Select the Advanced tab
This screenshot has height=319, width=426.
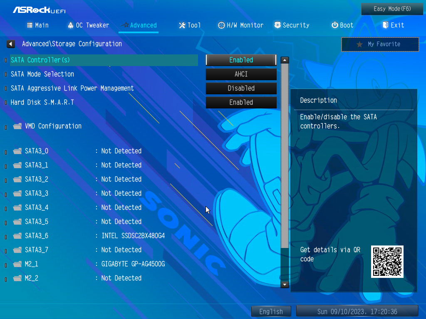(x=139, y=25)
